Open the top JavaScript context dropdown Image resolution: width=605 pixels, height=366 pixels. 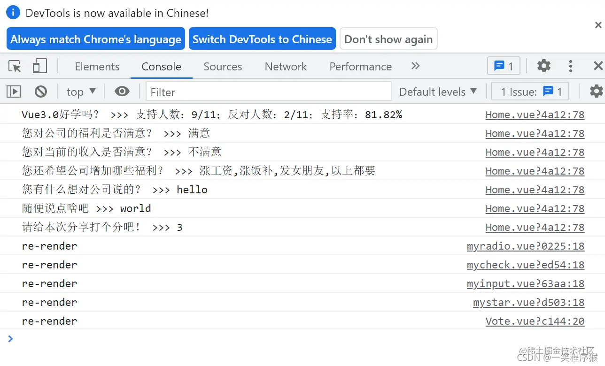pos(81,91)
